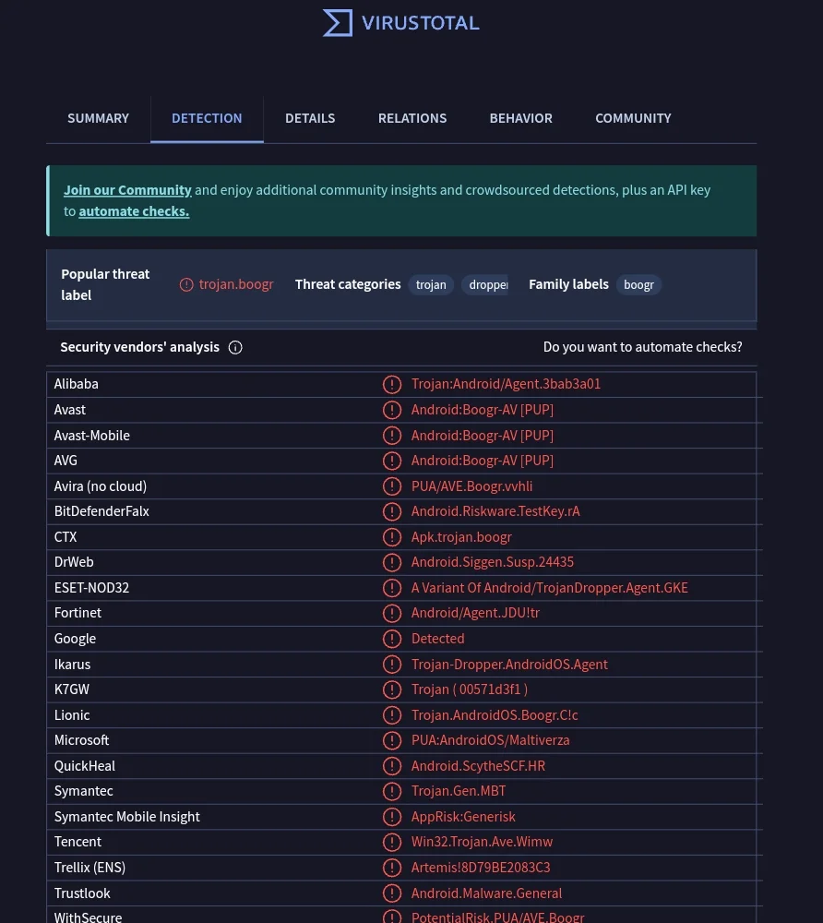Viewport: 823px width, 923px height.
Task: Select the dropper threat category tag
Action: point(485,285)
